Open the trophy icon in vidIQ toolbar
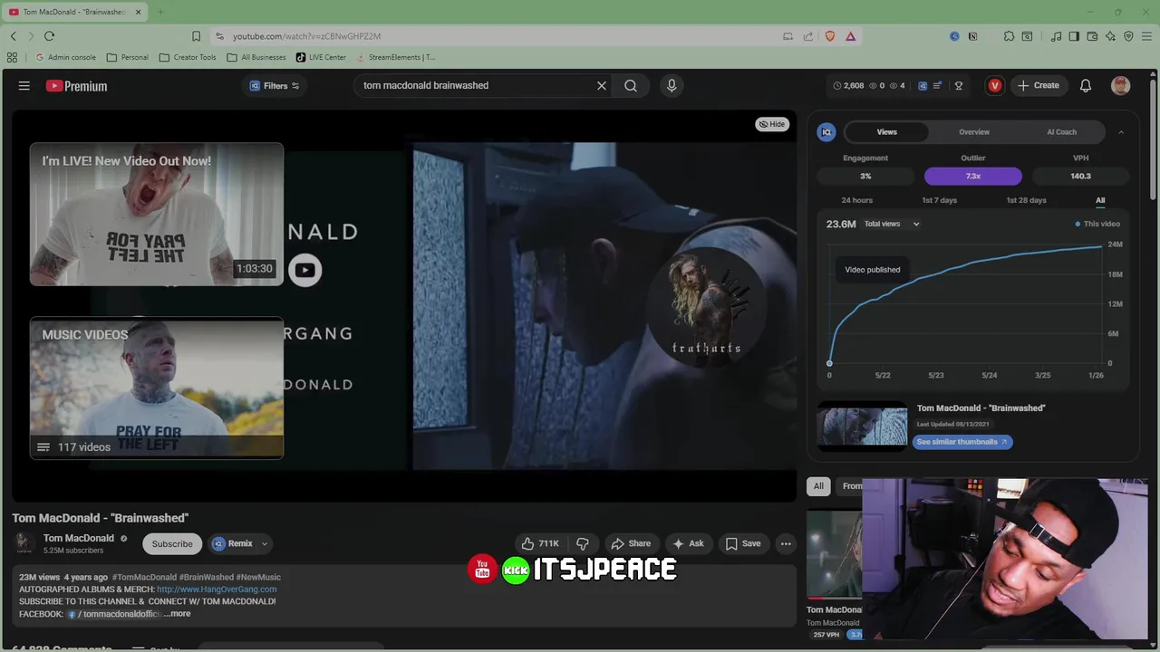Viewport: 1160px width, 652px height. click(x=959, y=85)
